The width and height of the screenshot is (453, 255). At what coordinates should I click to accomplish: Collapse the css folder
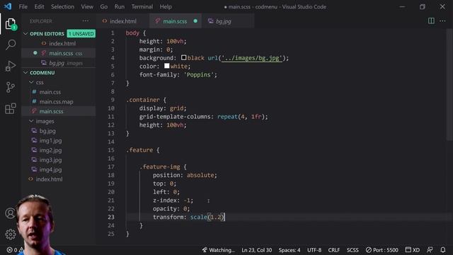click(x=31, y=82)
